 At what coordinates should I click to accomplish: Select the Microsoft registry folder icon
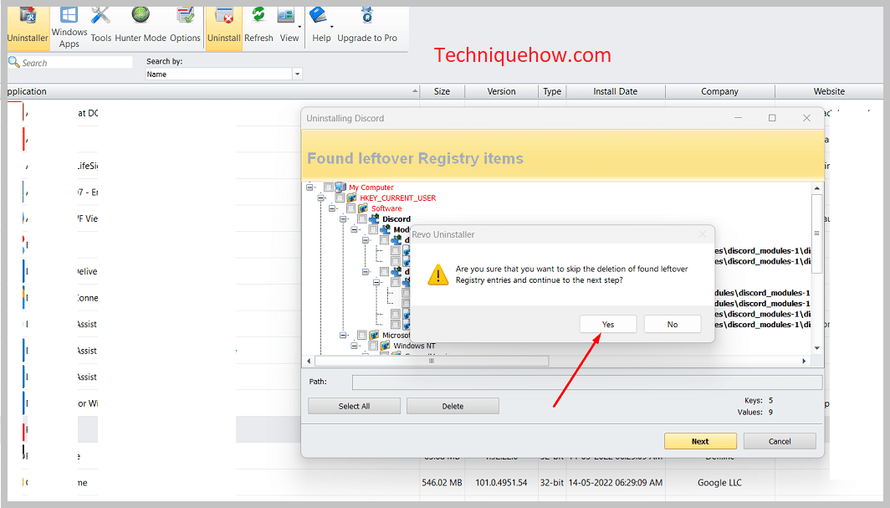point(374,336)
